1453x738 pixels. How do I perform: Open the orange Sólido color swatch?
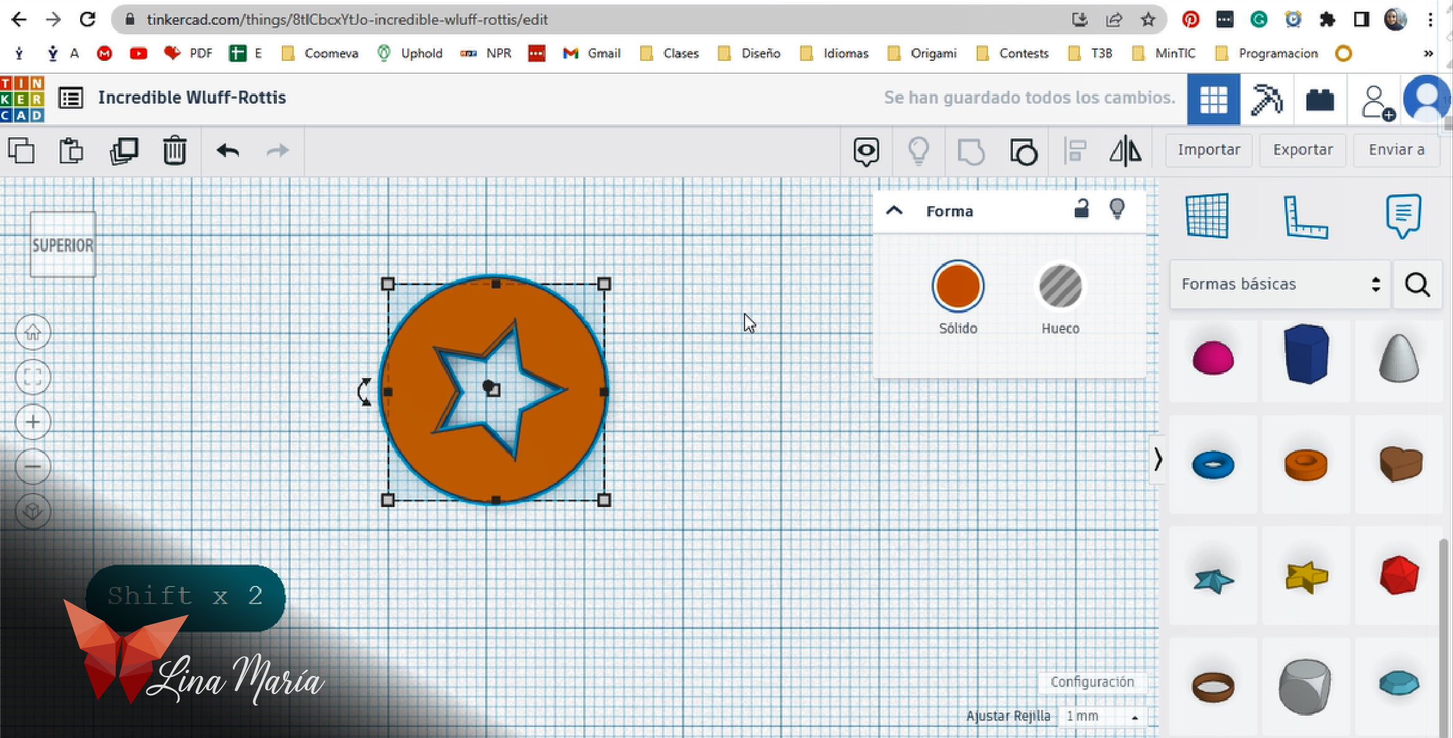pyautogui.click(x=957, y=286)
